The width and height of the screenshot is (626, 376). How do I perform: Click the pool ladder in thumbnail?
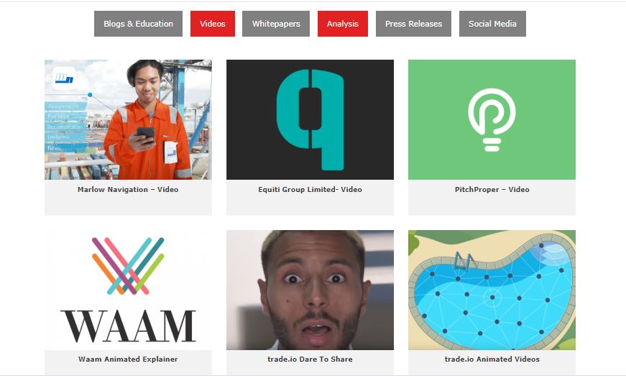click(x=464, y=260)
